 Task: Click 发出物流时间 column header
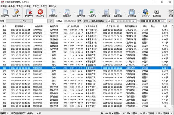point(73,26)
